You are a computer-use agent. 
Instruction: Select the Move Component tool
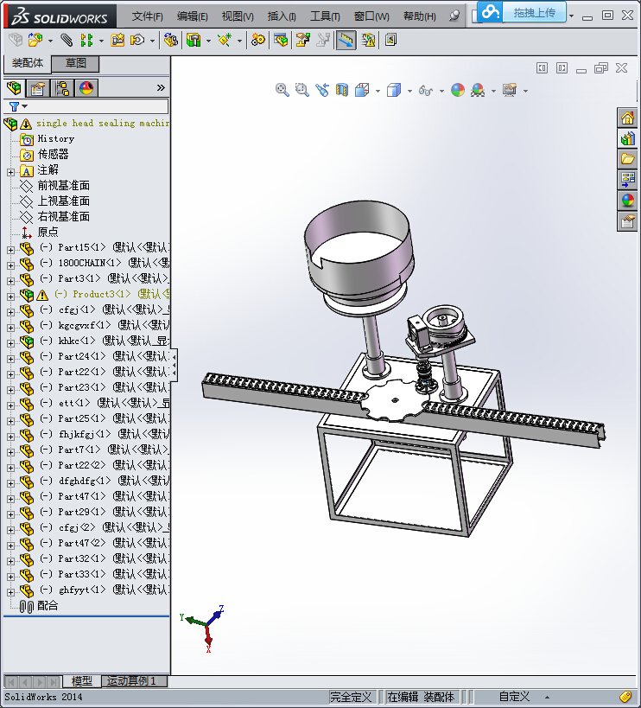point(137,40)
